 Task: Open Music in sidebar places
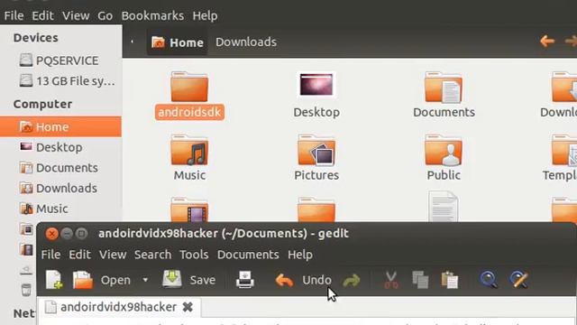point(44,209)
